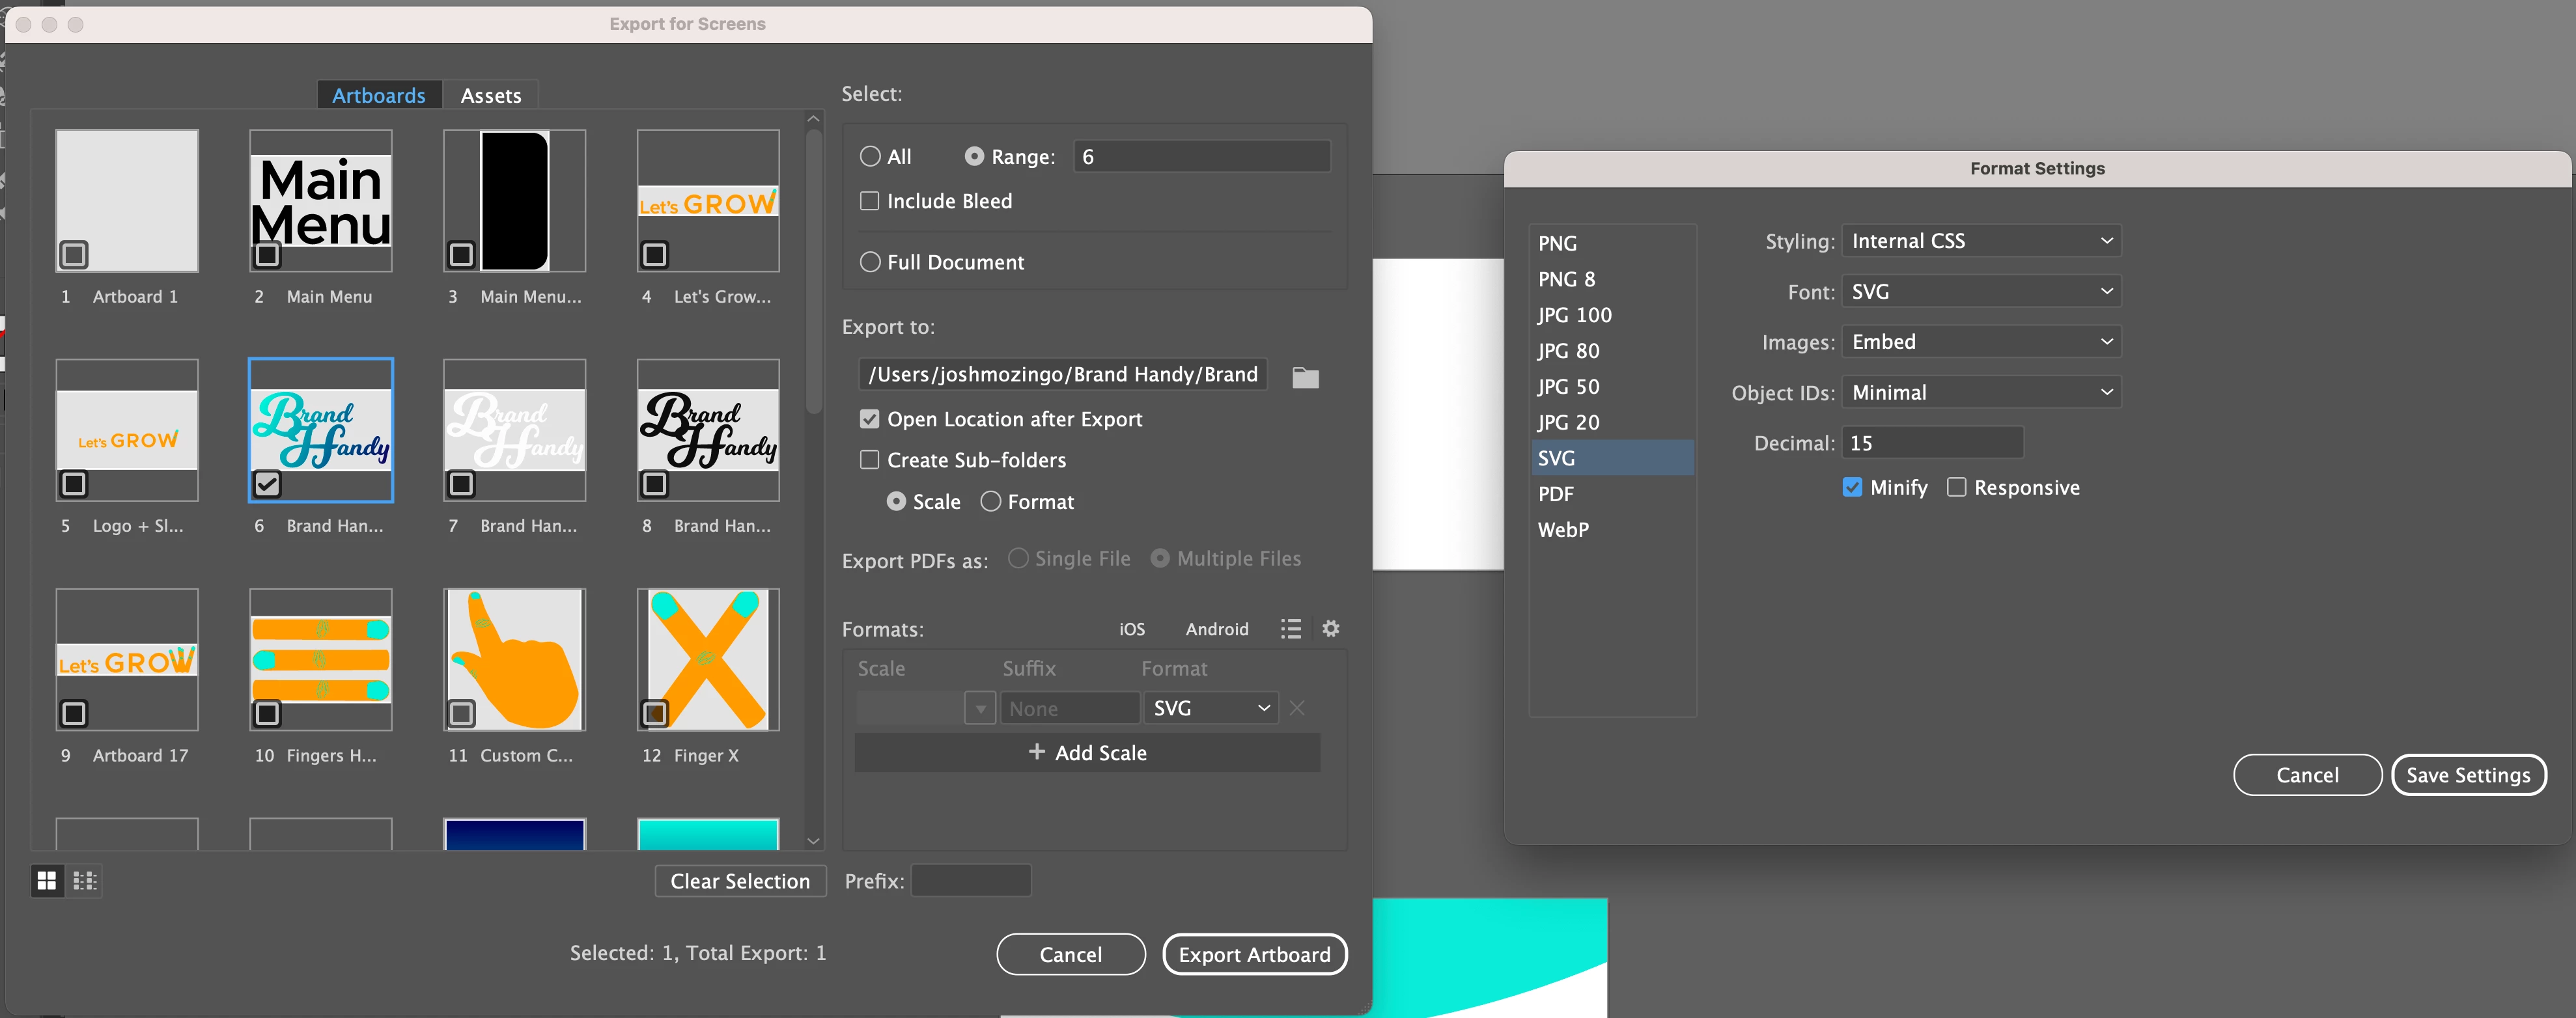
Task: Select PDF in format list
Action: pyautogui.click(x=1556, y=494)
